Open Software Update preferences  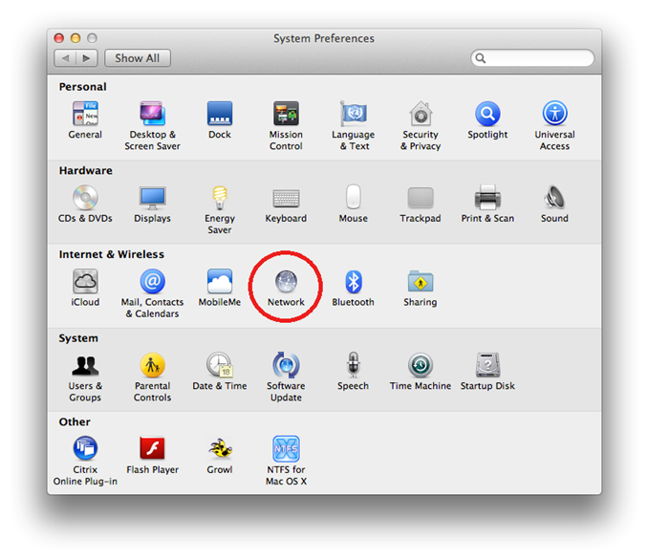pos(286,366)
